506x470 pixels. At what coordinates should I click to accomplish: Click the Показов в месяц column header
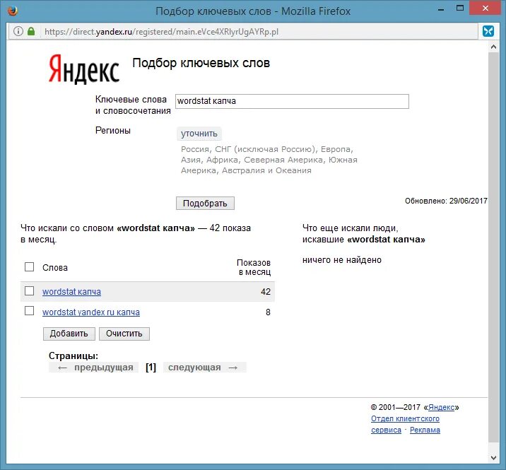pos(254,267)
